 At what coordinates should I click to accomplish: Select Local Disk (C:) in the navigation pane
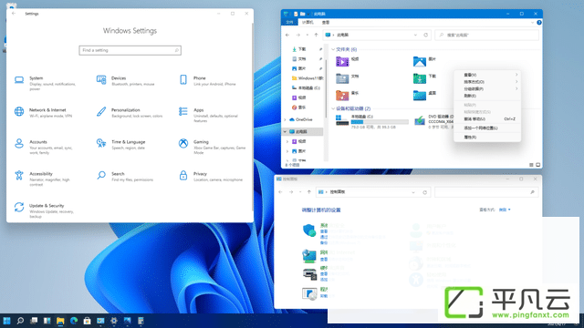[x=306, y=88]
